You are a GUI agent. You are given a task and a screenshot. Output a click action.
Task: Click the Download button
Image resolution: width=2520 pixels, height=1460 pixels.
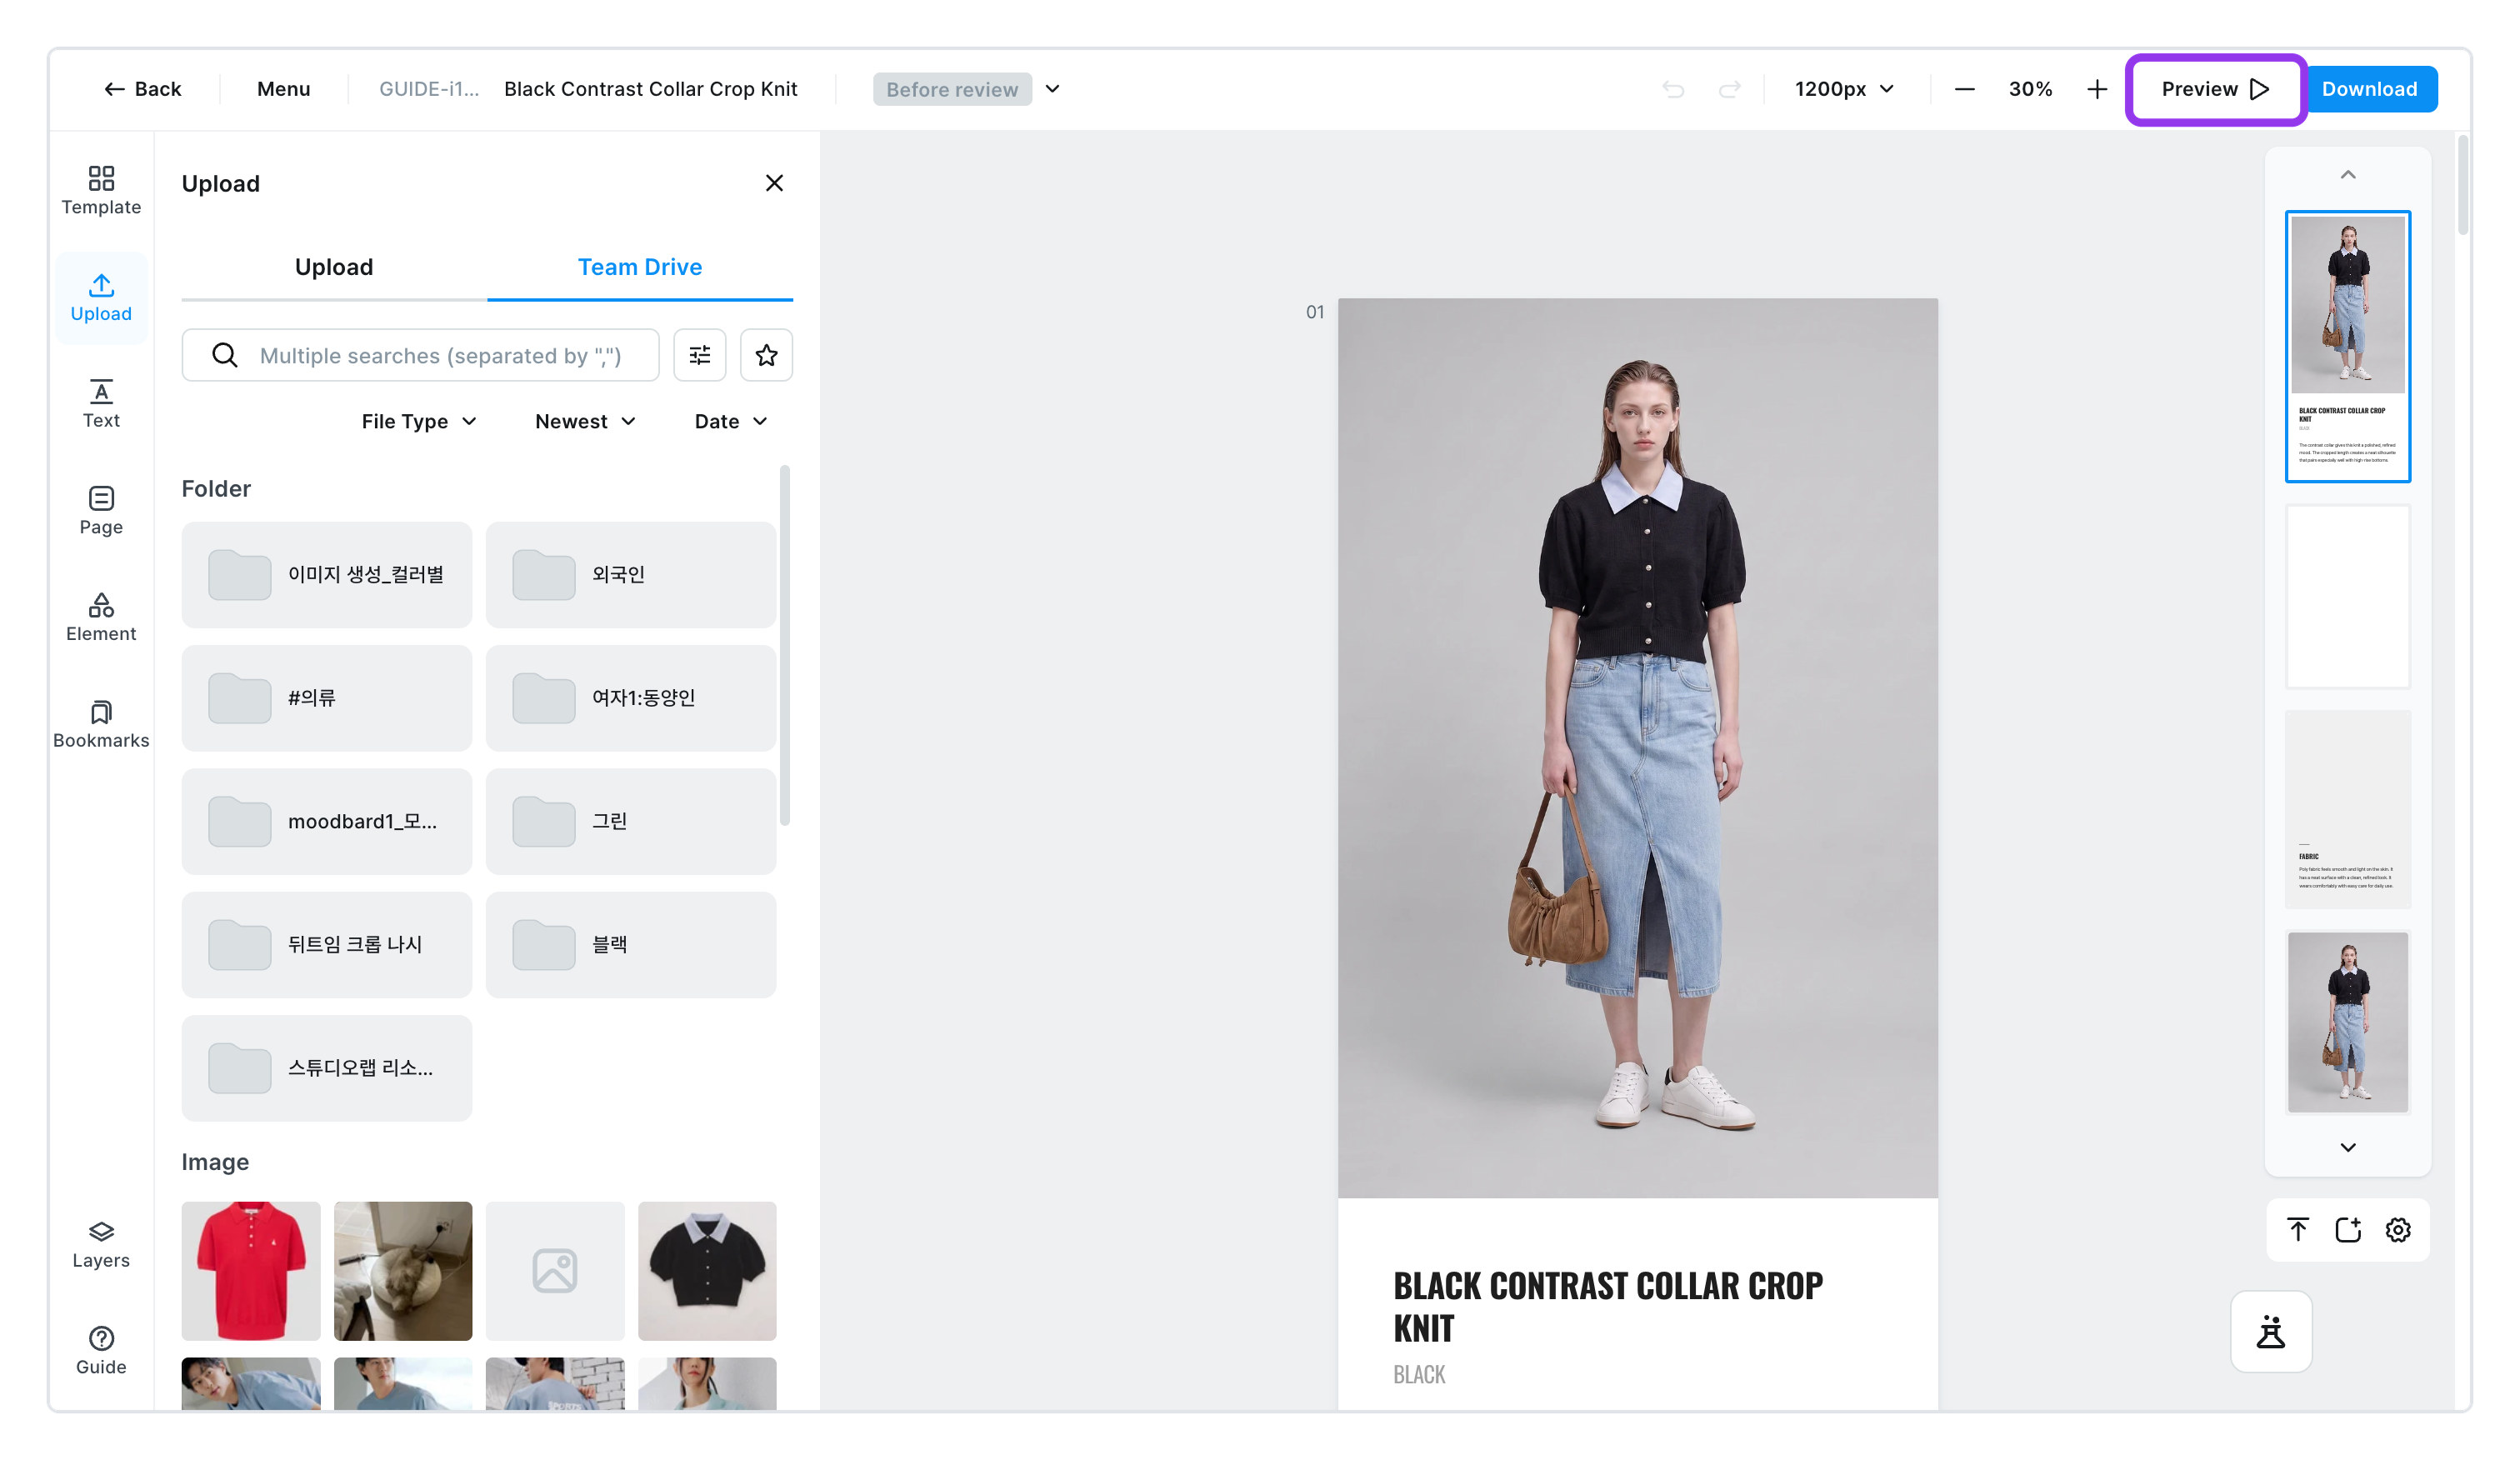[2369, 89]
